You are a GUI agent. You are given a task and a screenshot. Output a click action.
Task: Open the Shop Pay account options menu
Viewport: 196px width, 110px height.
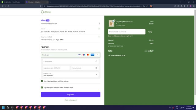[99, 24]
